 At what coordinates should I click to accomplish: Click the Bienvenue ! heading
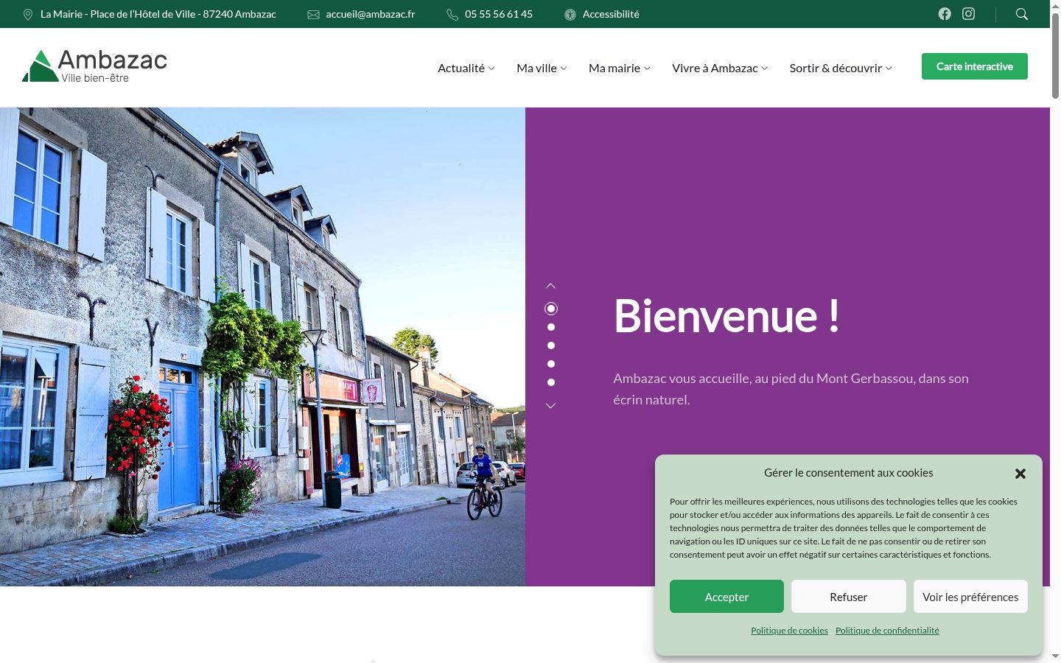coord(726,316)
